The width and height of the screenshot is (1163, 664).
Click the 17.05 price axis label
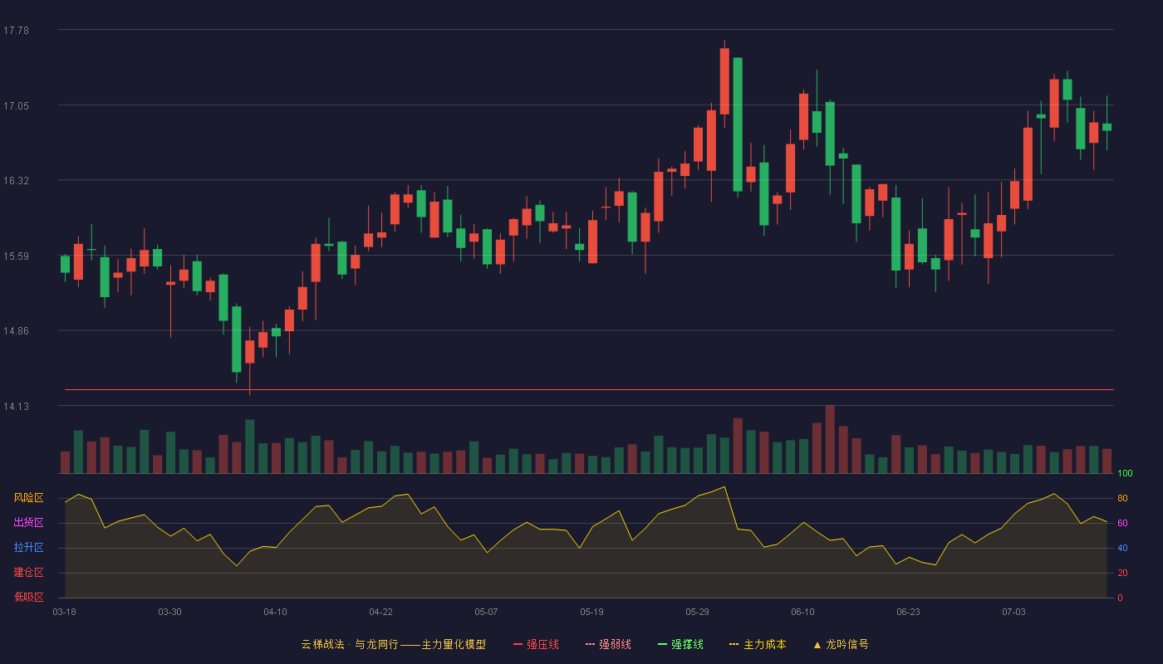(16, 105)
